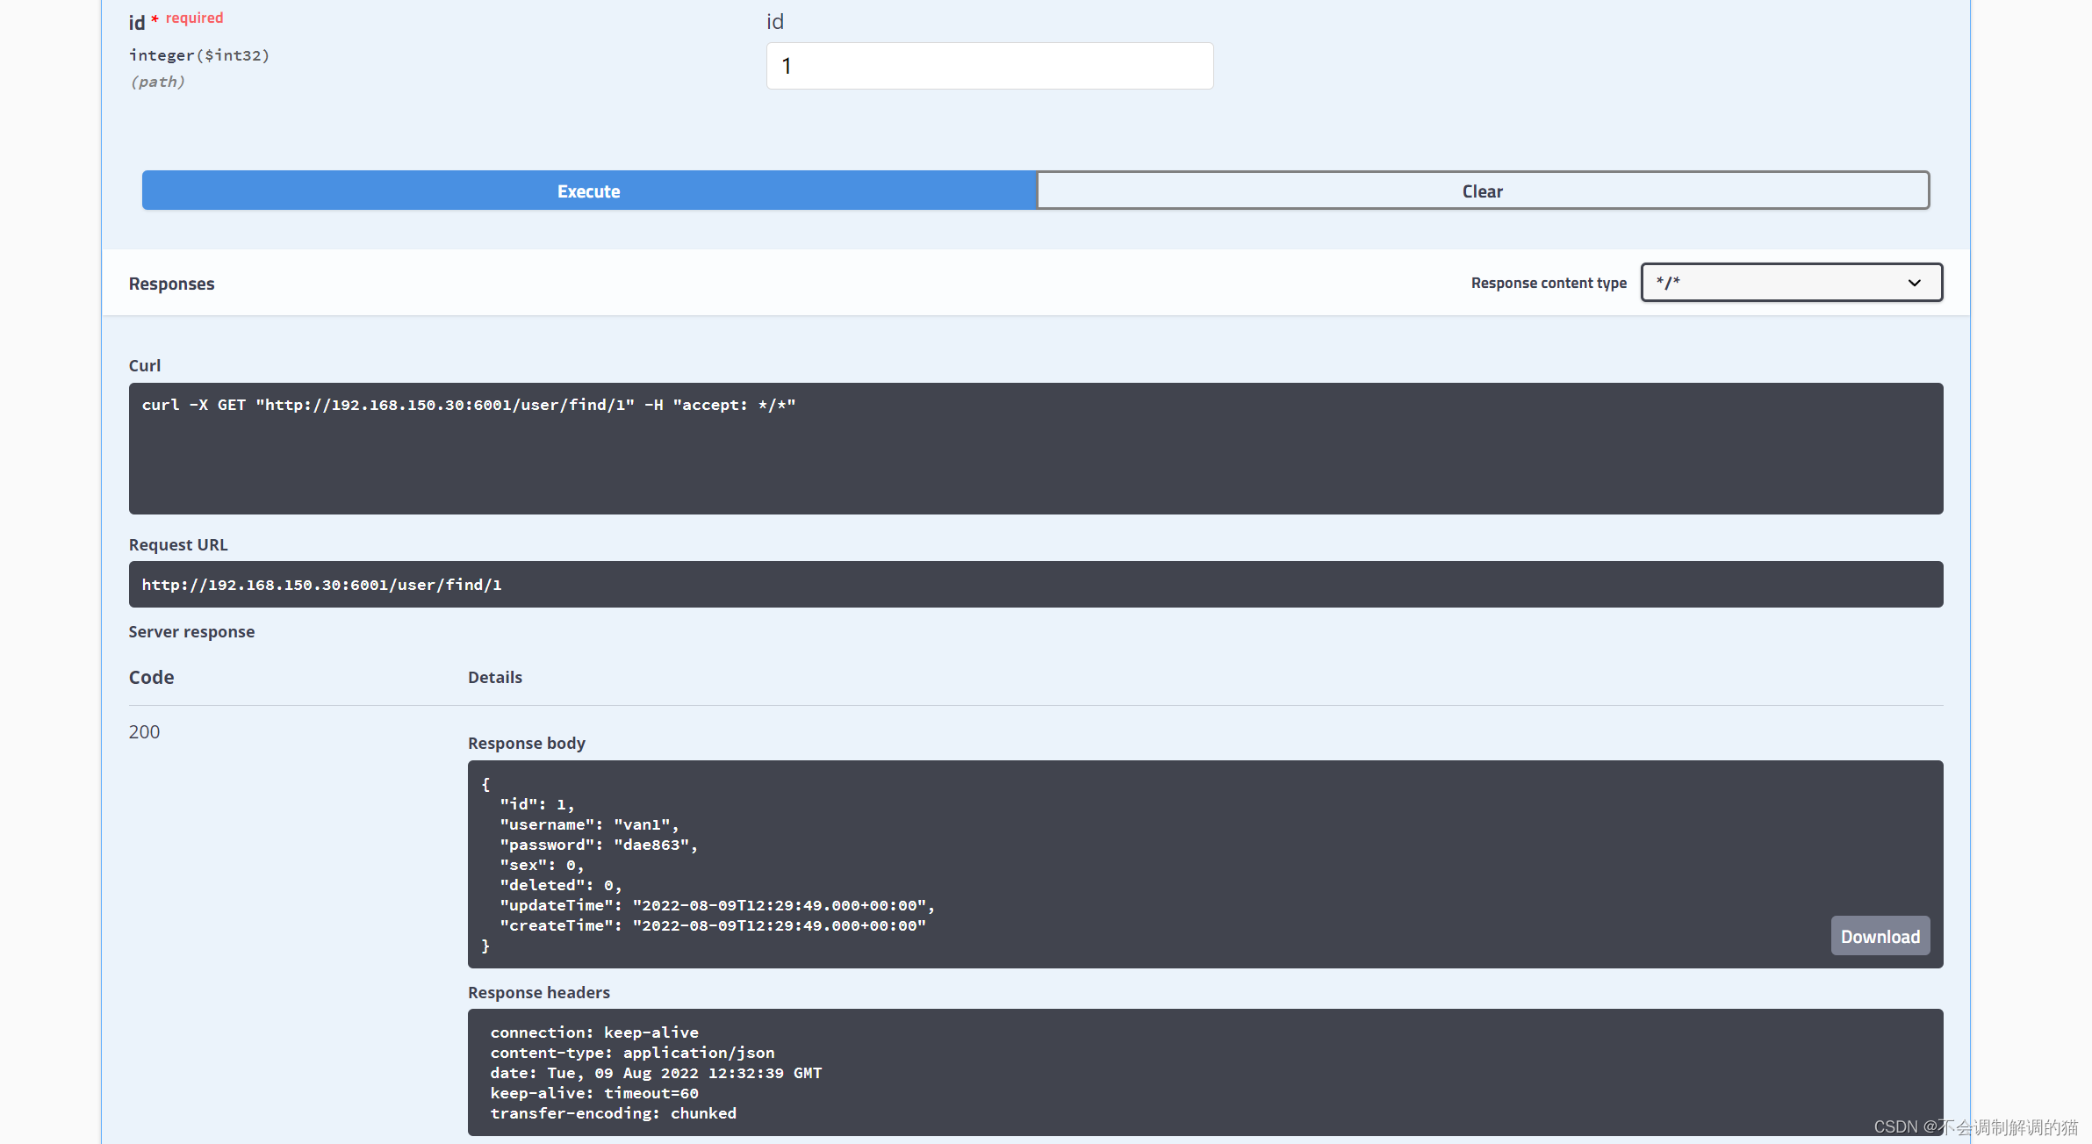Click the Clear button

pyautogui.click(x=1483, y=191)
